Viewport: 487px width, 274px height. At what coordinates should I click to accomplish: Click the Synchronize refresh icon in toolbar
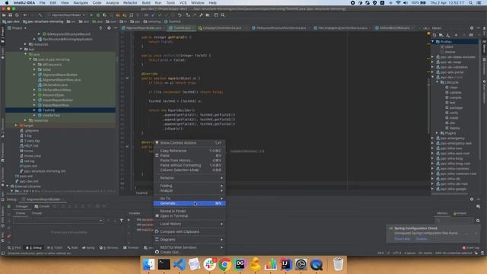pos(17,15)
